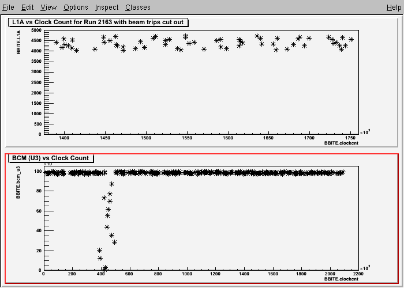Viewport: 404px width, 288px height.
Task: Click the BBITE.clockcnt label of the top plot
Action: [341, 143]
